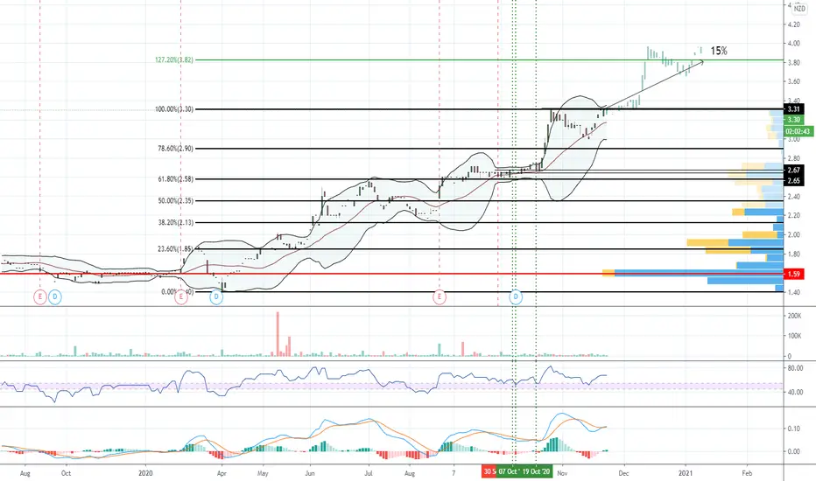The width and height of the screenshot is (816, 481).
Task: Click the 61.80%(2.58) Fibonacci label
Action: click(175, 179)
